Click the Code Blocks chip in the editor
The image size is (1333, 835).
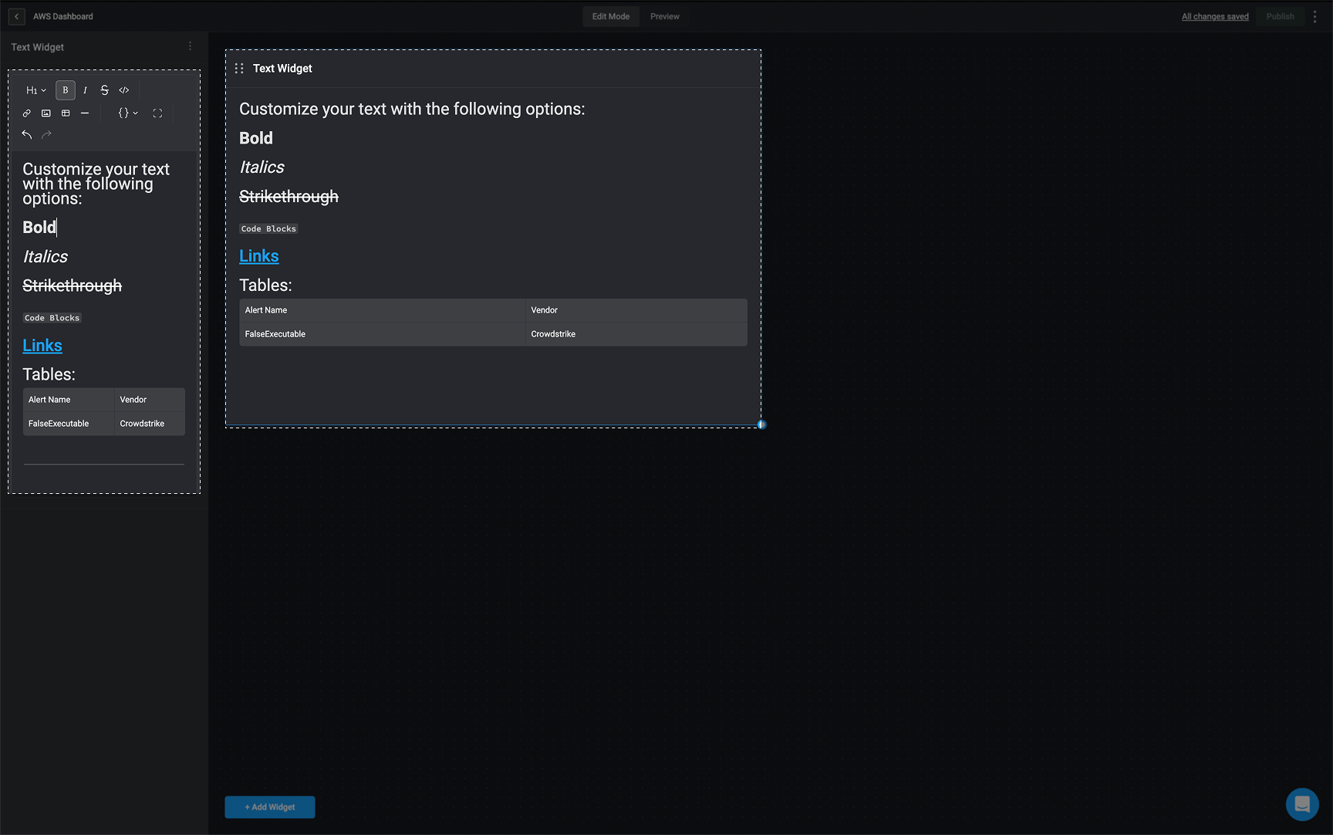pyautogui.click(x=52, y=318)
